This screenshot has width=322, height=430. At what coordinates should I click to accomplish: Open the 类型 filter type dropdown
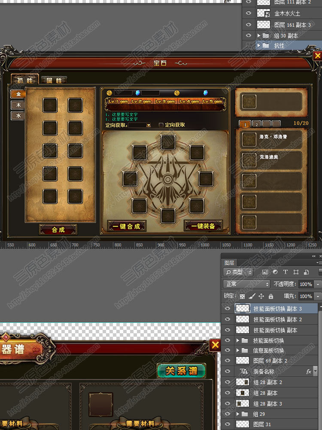(x=238, y=272)
